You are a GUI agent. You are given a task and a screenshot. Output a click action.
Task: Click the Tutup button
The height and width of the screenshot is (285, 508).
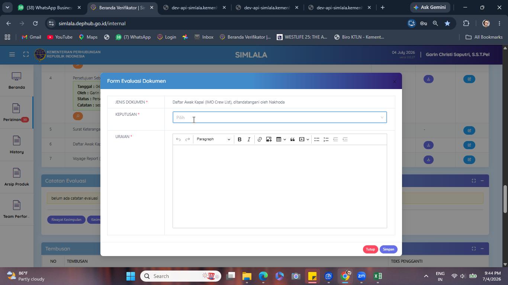click(x=370, y=249)
